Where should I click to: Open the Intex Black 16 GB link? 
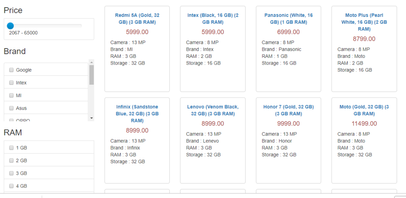click(213, 19)
